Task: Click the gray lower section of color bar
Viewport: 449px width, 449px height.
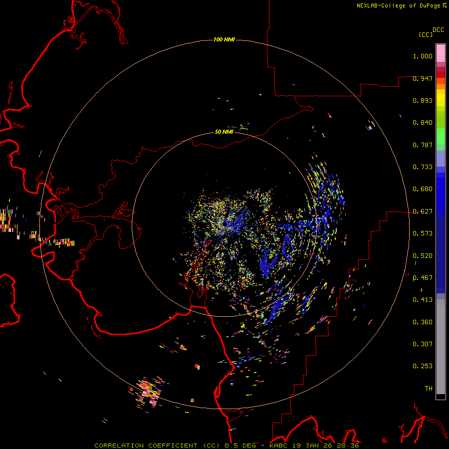Action: point(441,347)
